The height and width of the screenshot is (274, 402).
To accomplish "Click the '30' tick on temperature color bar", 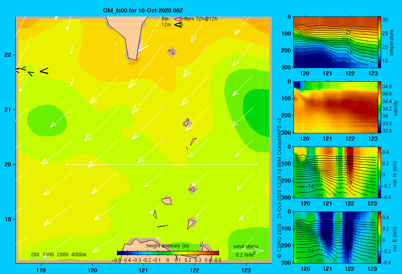I will (385, 19).
